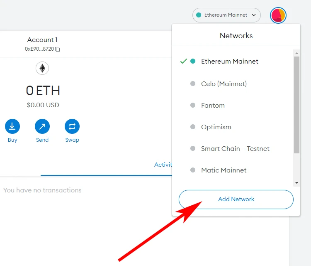Click the checkmark beside Ethereum Mainnet
The image size is (311, 266).
click(183, 61)
